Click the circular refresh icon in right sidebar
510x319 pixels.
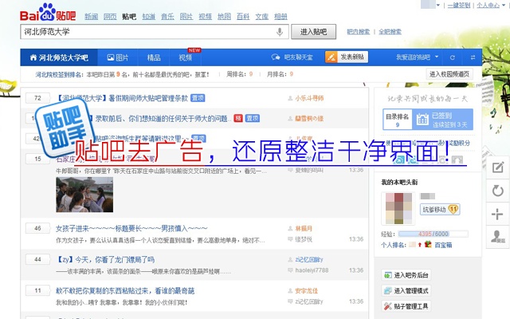coord(497,191)
